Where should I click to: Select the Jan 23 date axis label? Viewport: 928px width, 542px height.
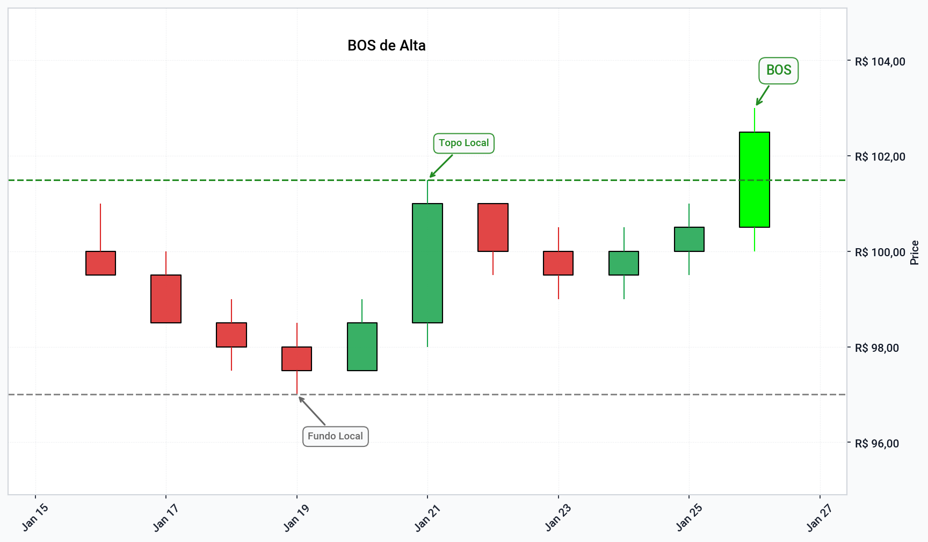tap(557, 517)
